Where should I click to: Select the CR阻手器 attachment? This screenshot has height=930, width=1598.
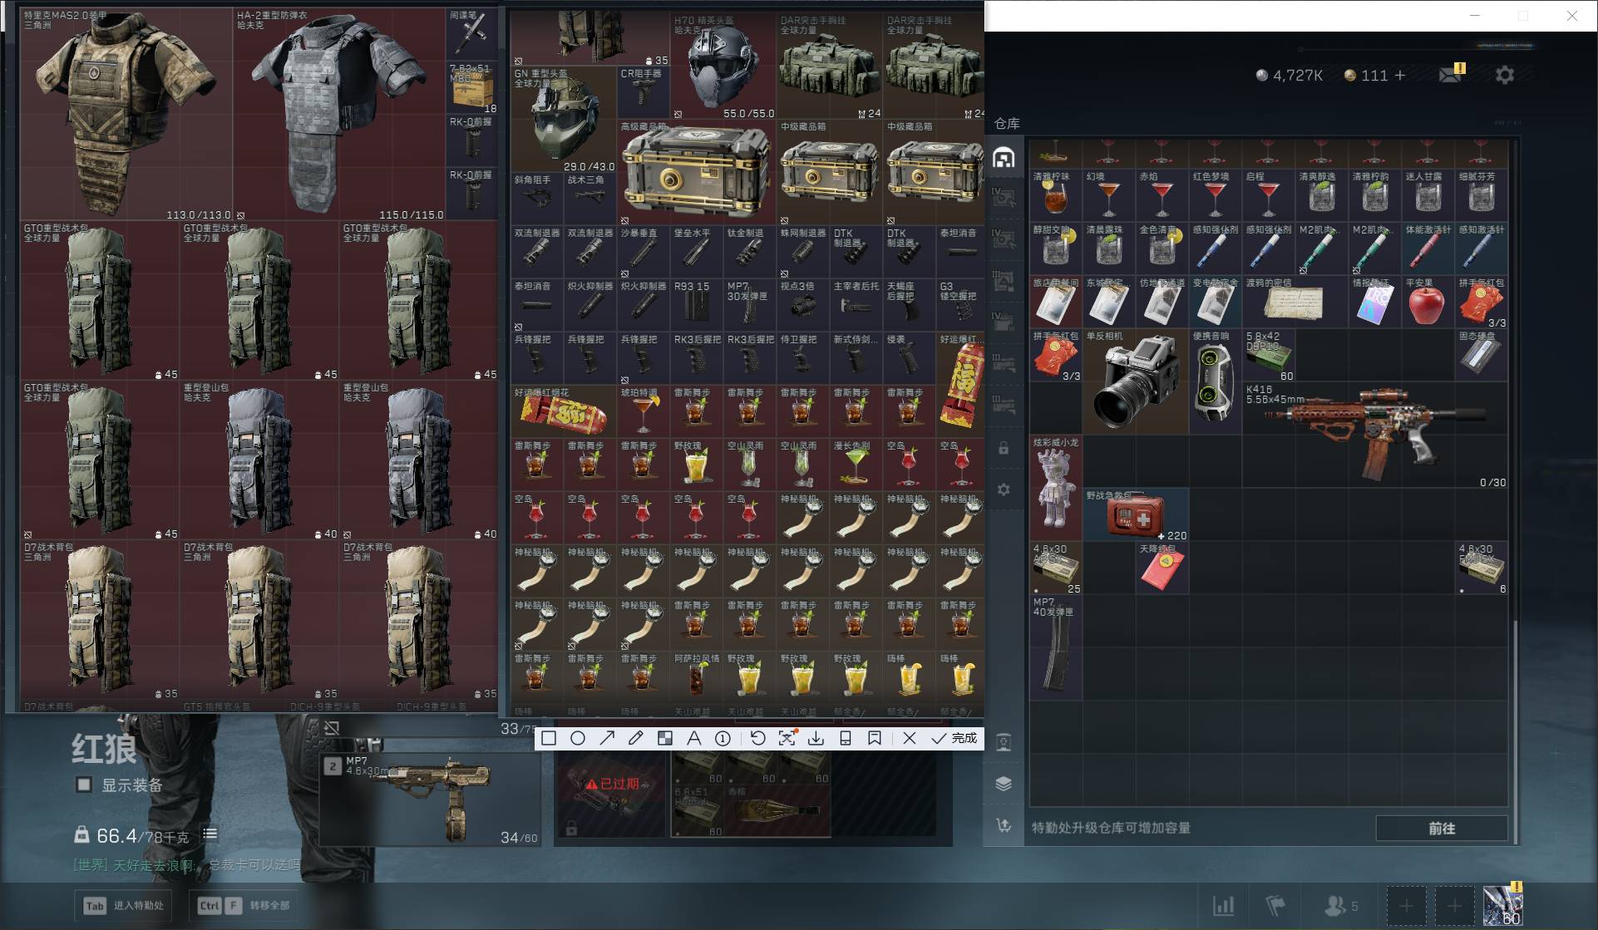[x=644, y=92]
